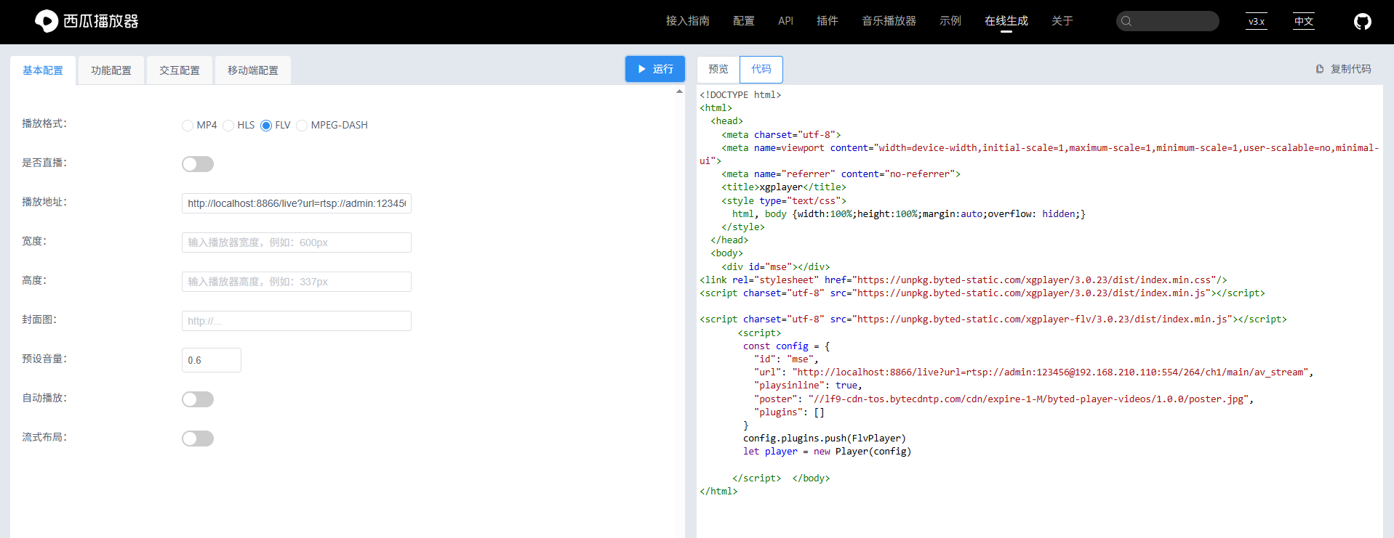
Task: Toggle the 自动播放 autoplay switch
Action: (198, 399)
